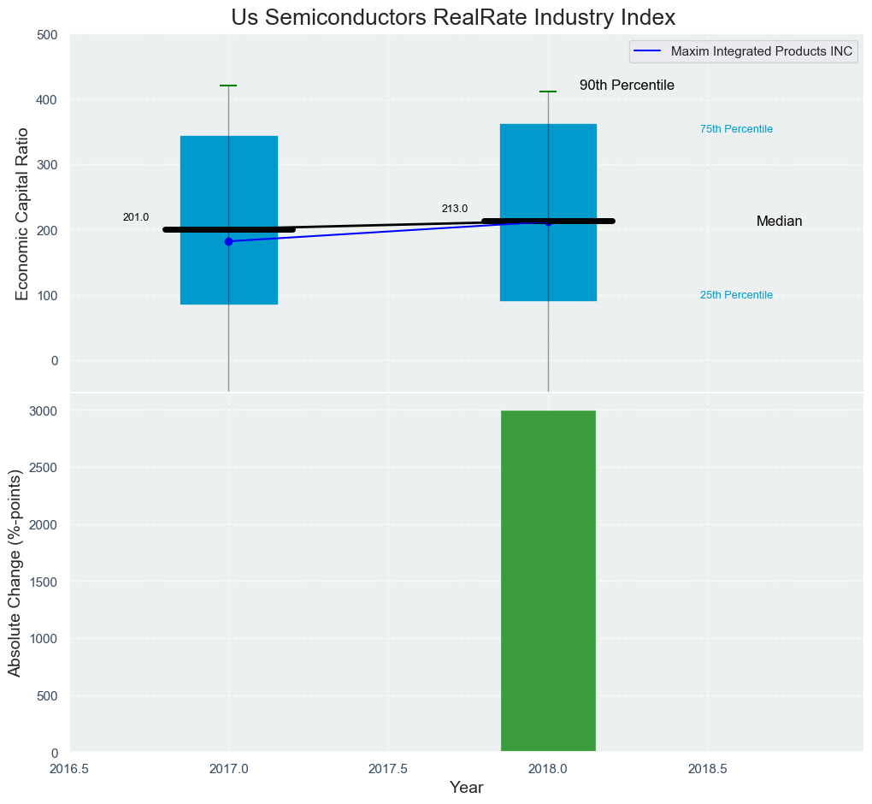This screenshot has width=872, height=804.
Task: Click the '2017.5' x-axis tick label
Action: (x=388, y=769)
